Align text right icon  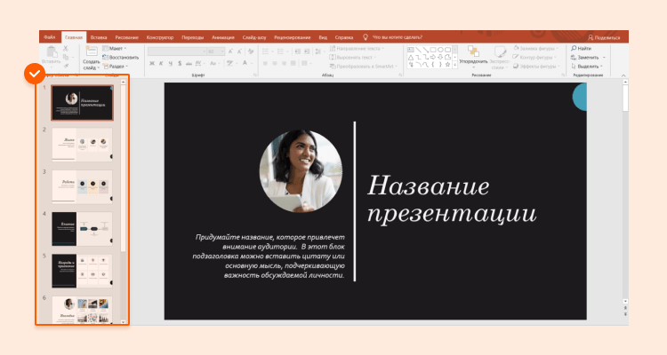[x=284, y=63]
